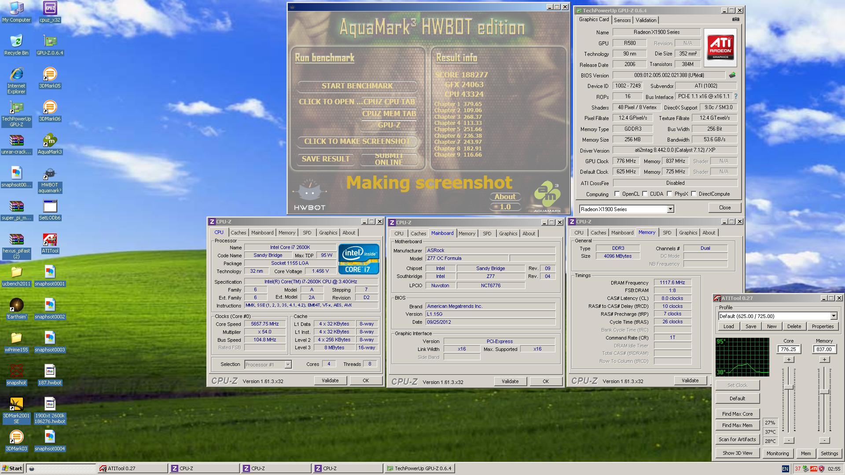Toggle OpenCL checkbox in GPU-Z

(617, 194)
